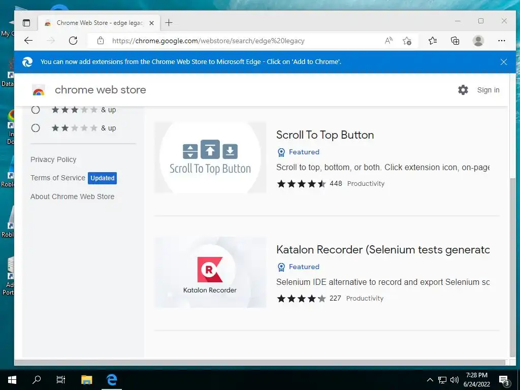Click the Edge icon on the taskbar

point(112,380)
